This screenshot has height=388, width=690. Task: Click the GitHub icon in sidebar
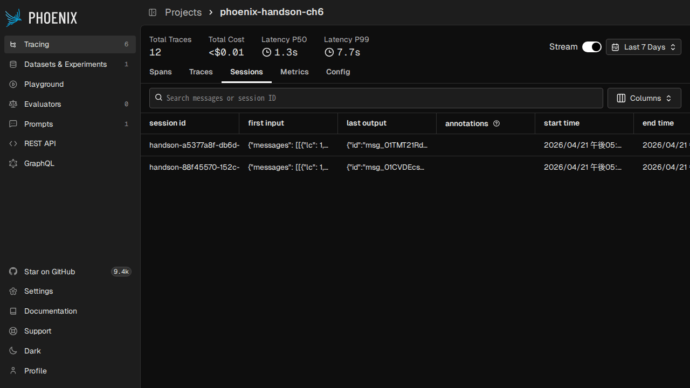coord(13,272)
